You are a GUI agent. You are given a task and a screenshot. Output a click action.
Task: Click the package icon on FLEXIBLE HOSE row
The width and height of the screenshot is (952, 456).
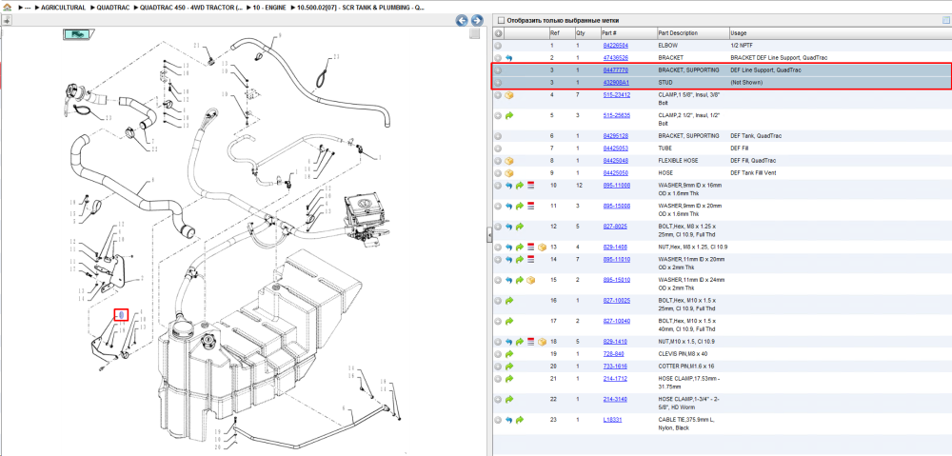coord(509,161)
